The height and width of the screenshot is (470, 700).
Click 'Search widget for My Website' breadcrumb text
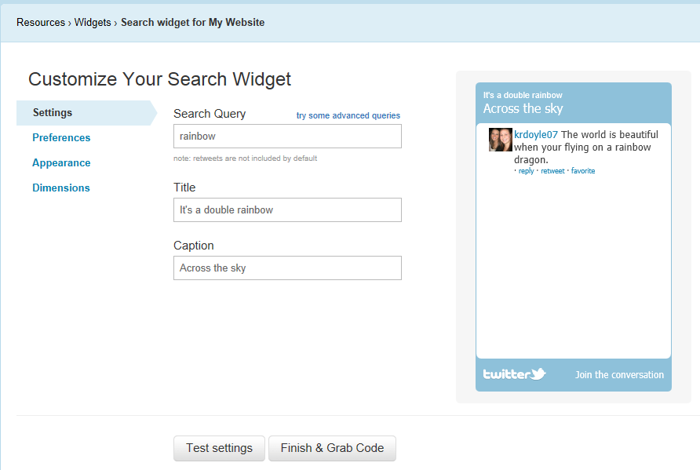(x=192, y=22)
